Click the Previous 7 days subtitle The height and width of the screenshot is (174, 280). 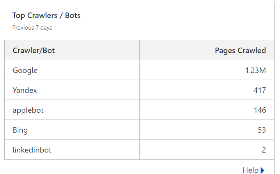click(x=32, y=28)
